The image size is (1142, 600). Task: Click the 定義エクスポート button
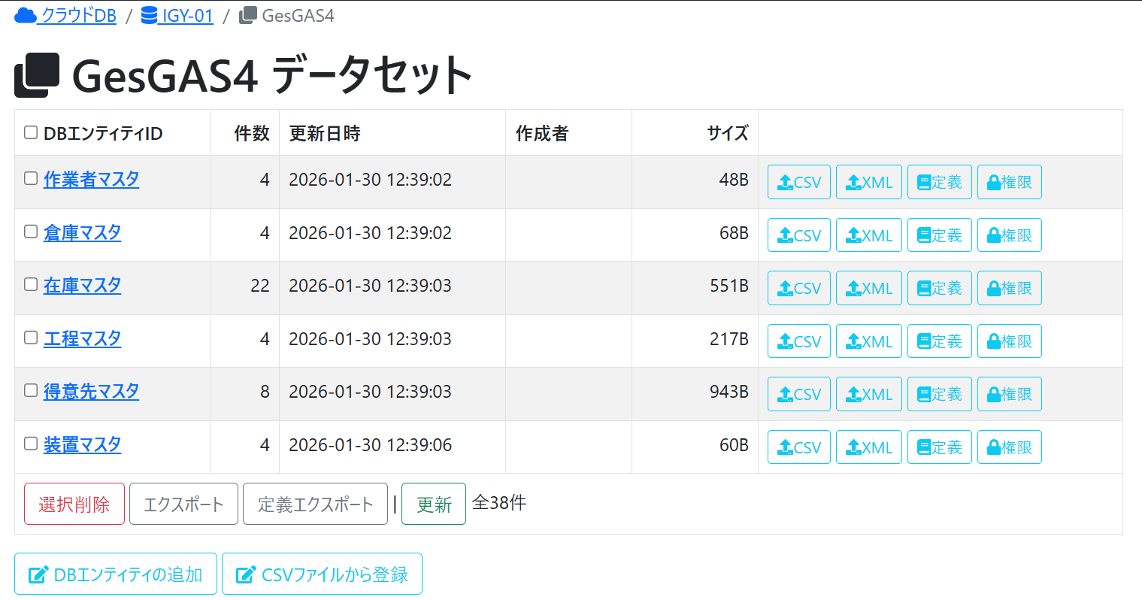click(x=315, y=504)
